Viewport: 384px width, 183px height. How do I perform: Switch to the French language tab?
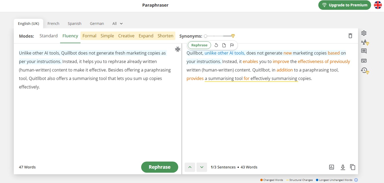[53, 24]
